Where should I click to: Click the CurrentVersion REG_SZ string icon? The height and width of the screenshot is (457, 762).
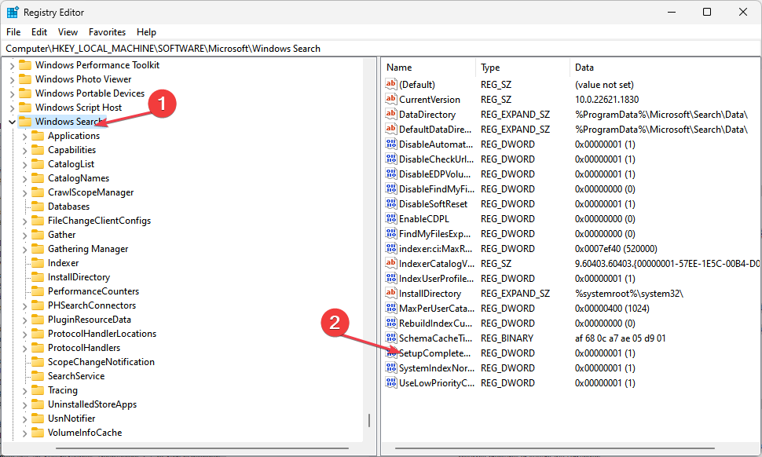pyautogui.click(x=390, y=99)
